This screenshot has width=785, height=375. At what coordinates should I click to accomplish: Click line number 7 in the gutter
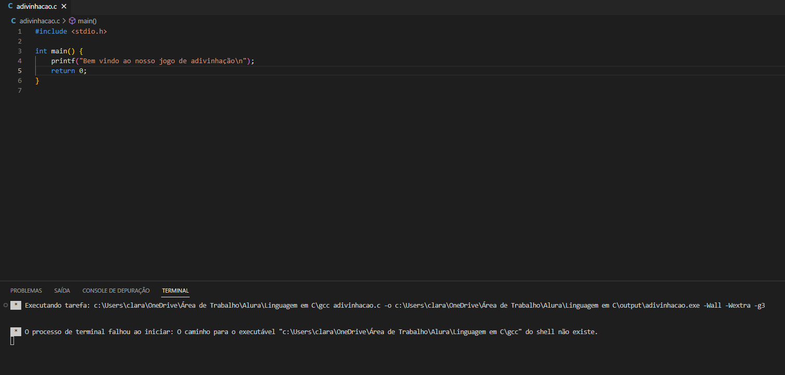pos(20,90)
